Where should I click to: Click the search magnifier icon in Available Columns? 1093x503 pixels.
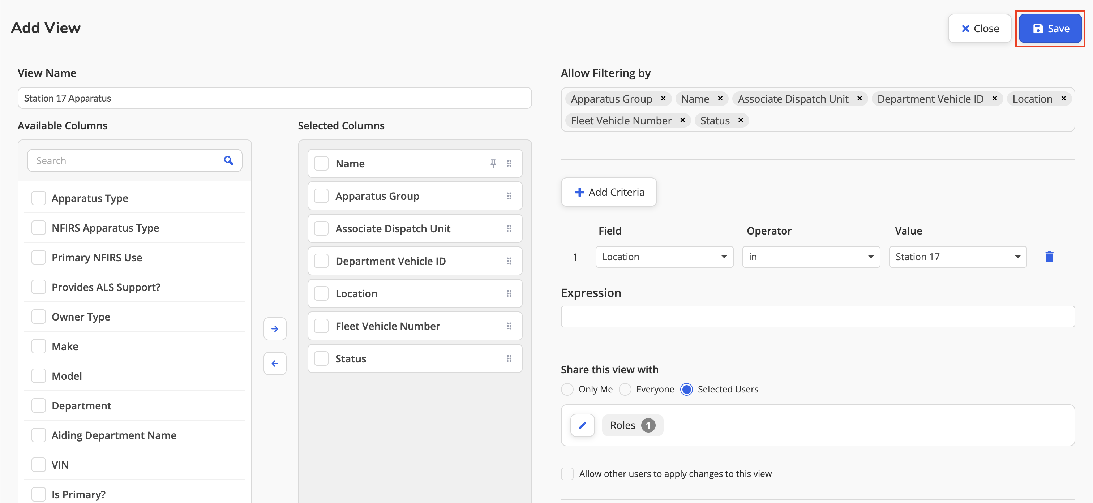pyautogui.click(x=228, y=160)
